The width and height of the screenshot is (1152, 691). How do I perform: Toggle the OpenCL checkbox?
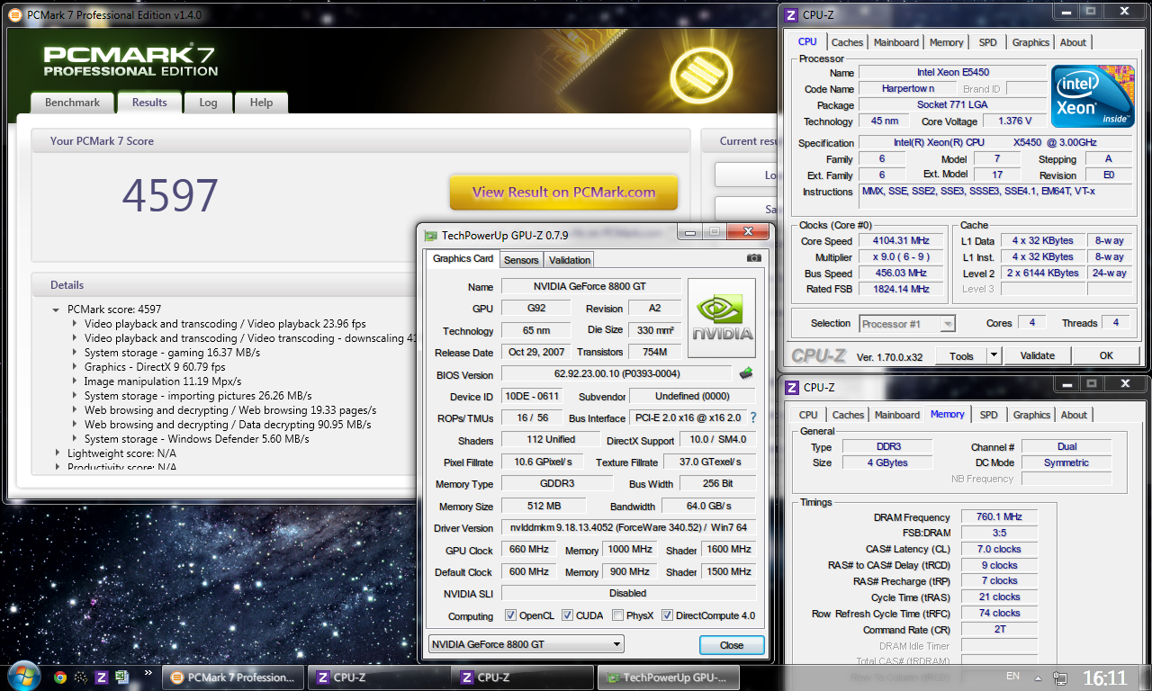[x=510, y=615]
